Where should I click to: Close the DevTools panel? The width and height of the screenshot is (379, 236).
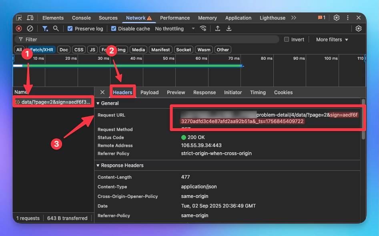coord(359,18)
